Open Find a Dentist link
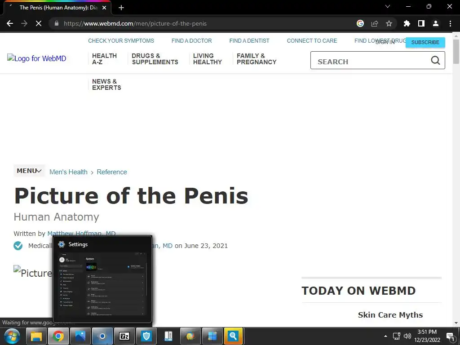Screen dimensions: 460x345 coord(249,41)
